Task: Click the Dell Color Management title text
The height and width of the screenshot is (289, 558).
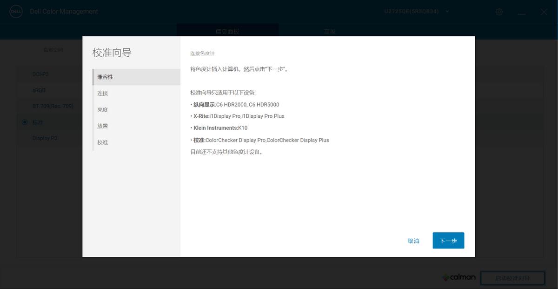Action: pyautogui.click(x=64, y=12)
